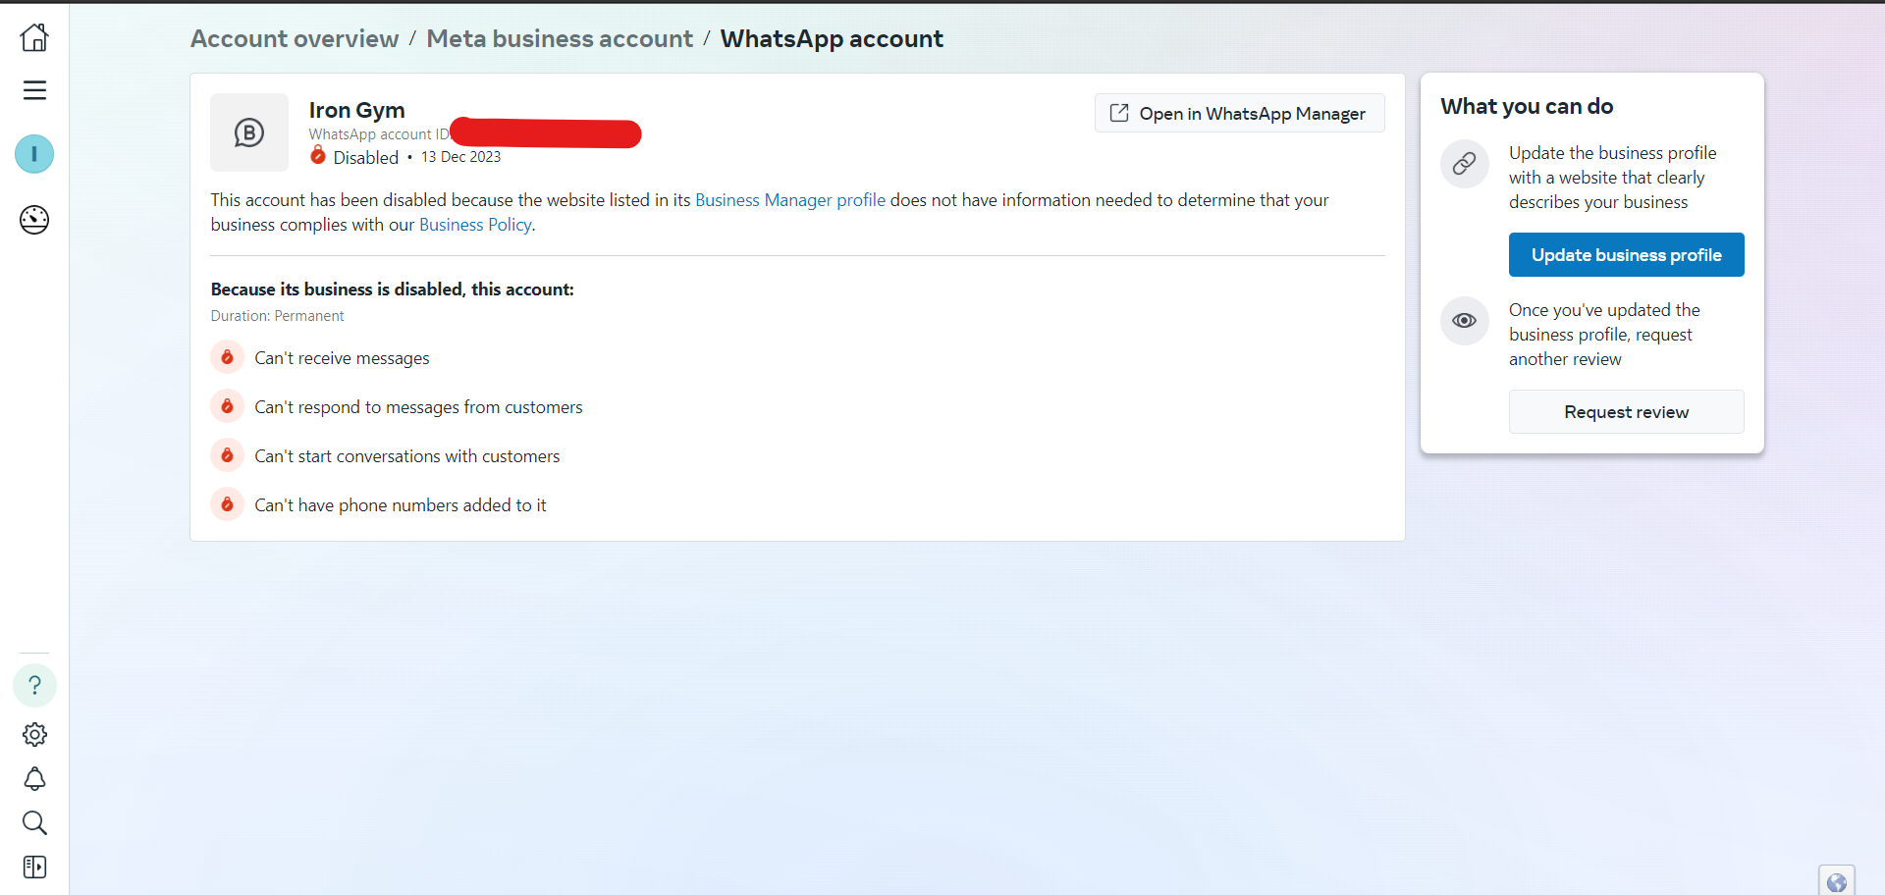Image resolution: width=1885 pixels, height=895 pixels.
Task: Click the eye review icon
Action: pyautogui.click(x=1464, y=321)
